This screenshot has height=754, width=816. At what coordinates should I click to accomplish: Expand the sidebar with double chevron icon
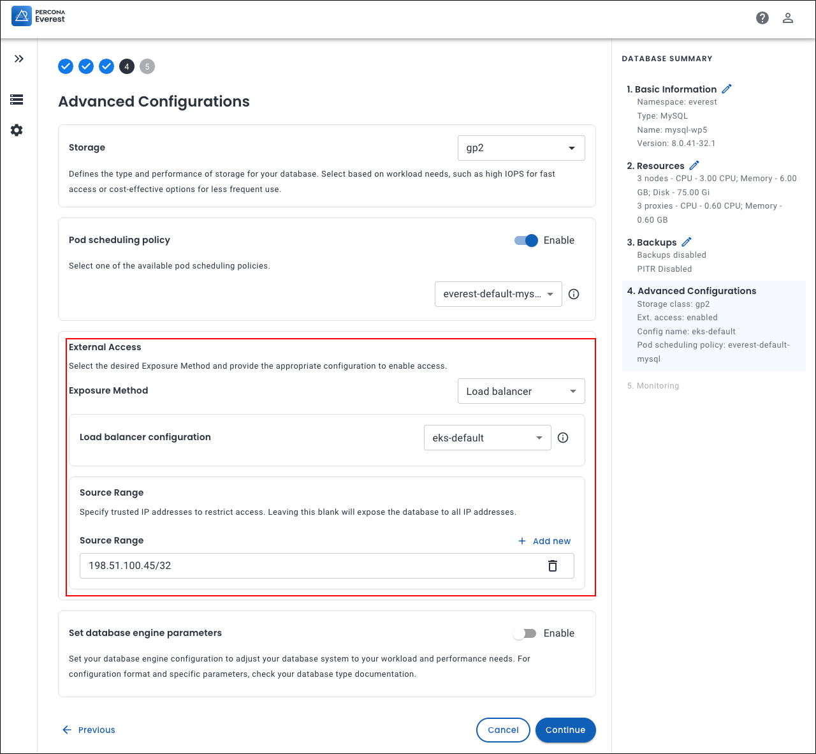19,59
